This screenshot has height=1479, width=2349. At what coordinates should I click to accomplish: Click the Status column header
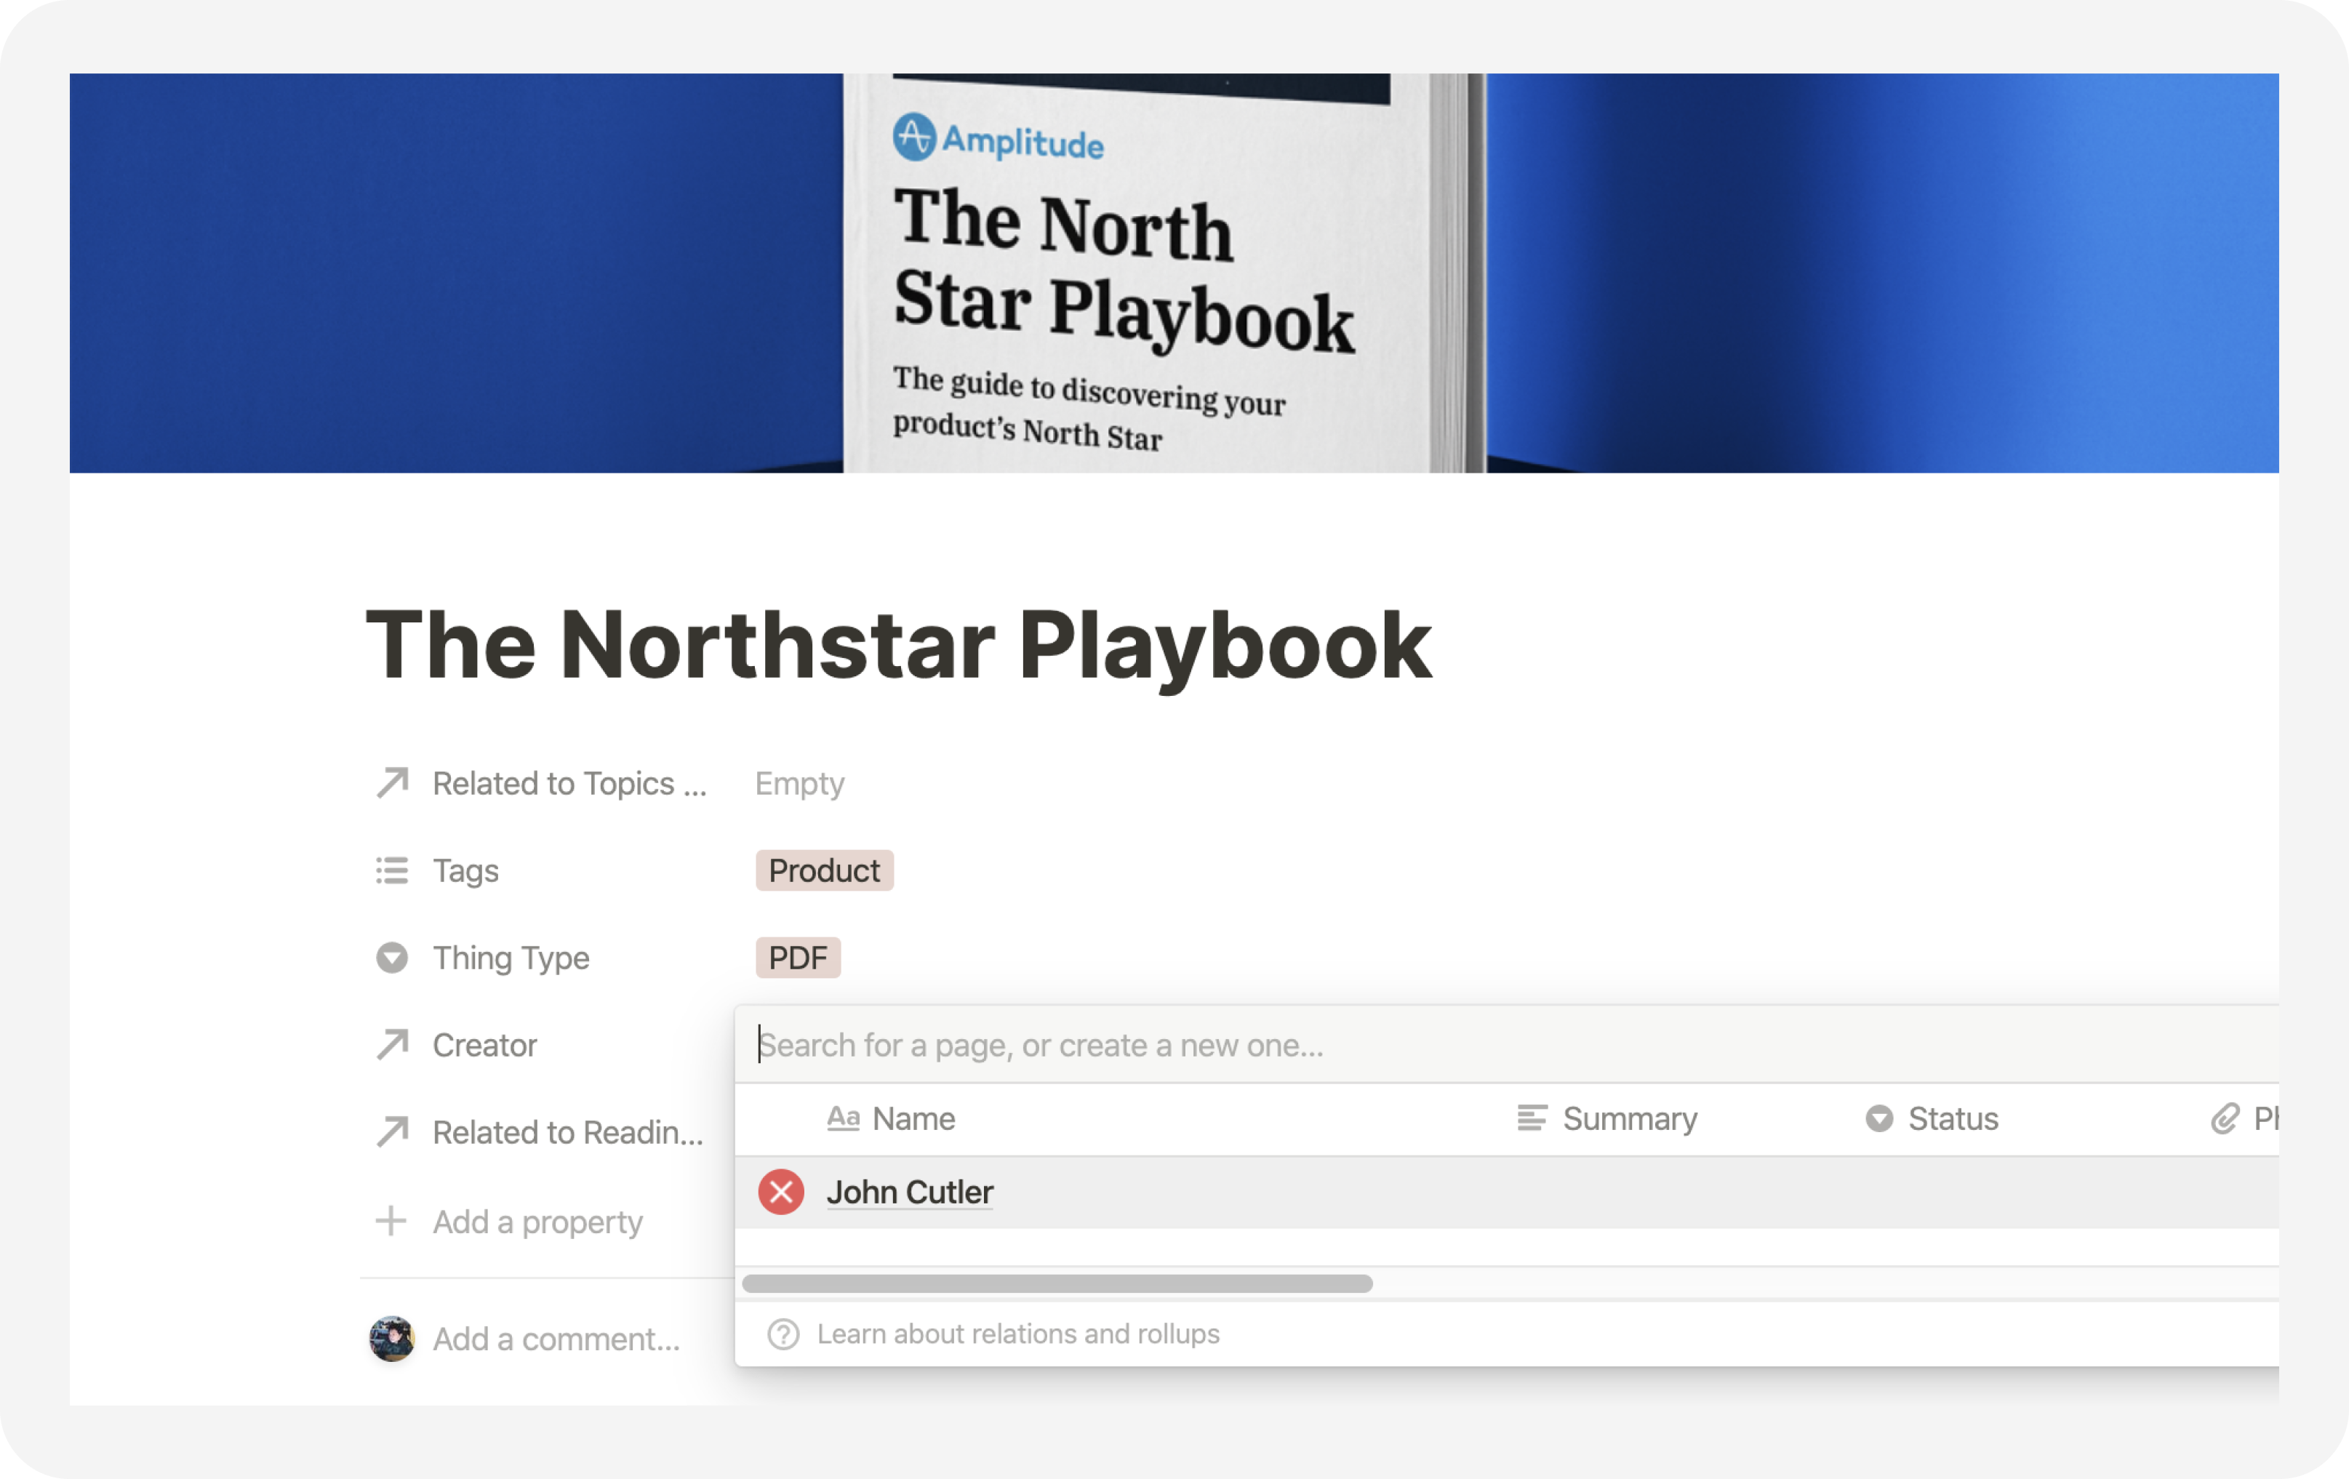pyautogui.click(x=1932, y=1118)
